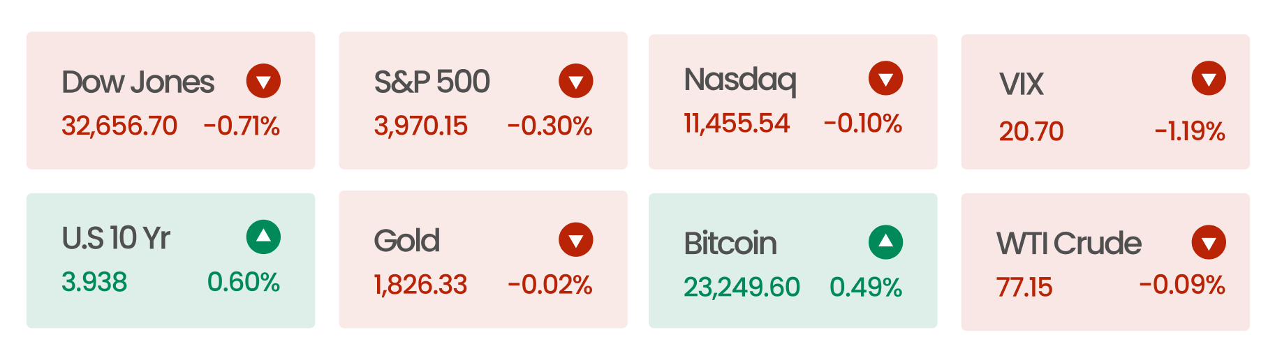The image size is (1275, 358).
Task: Click the U.S 10 Yr 0.60% change
Action: pos(244,282)
